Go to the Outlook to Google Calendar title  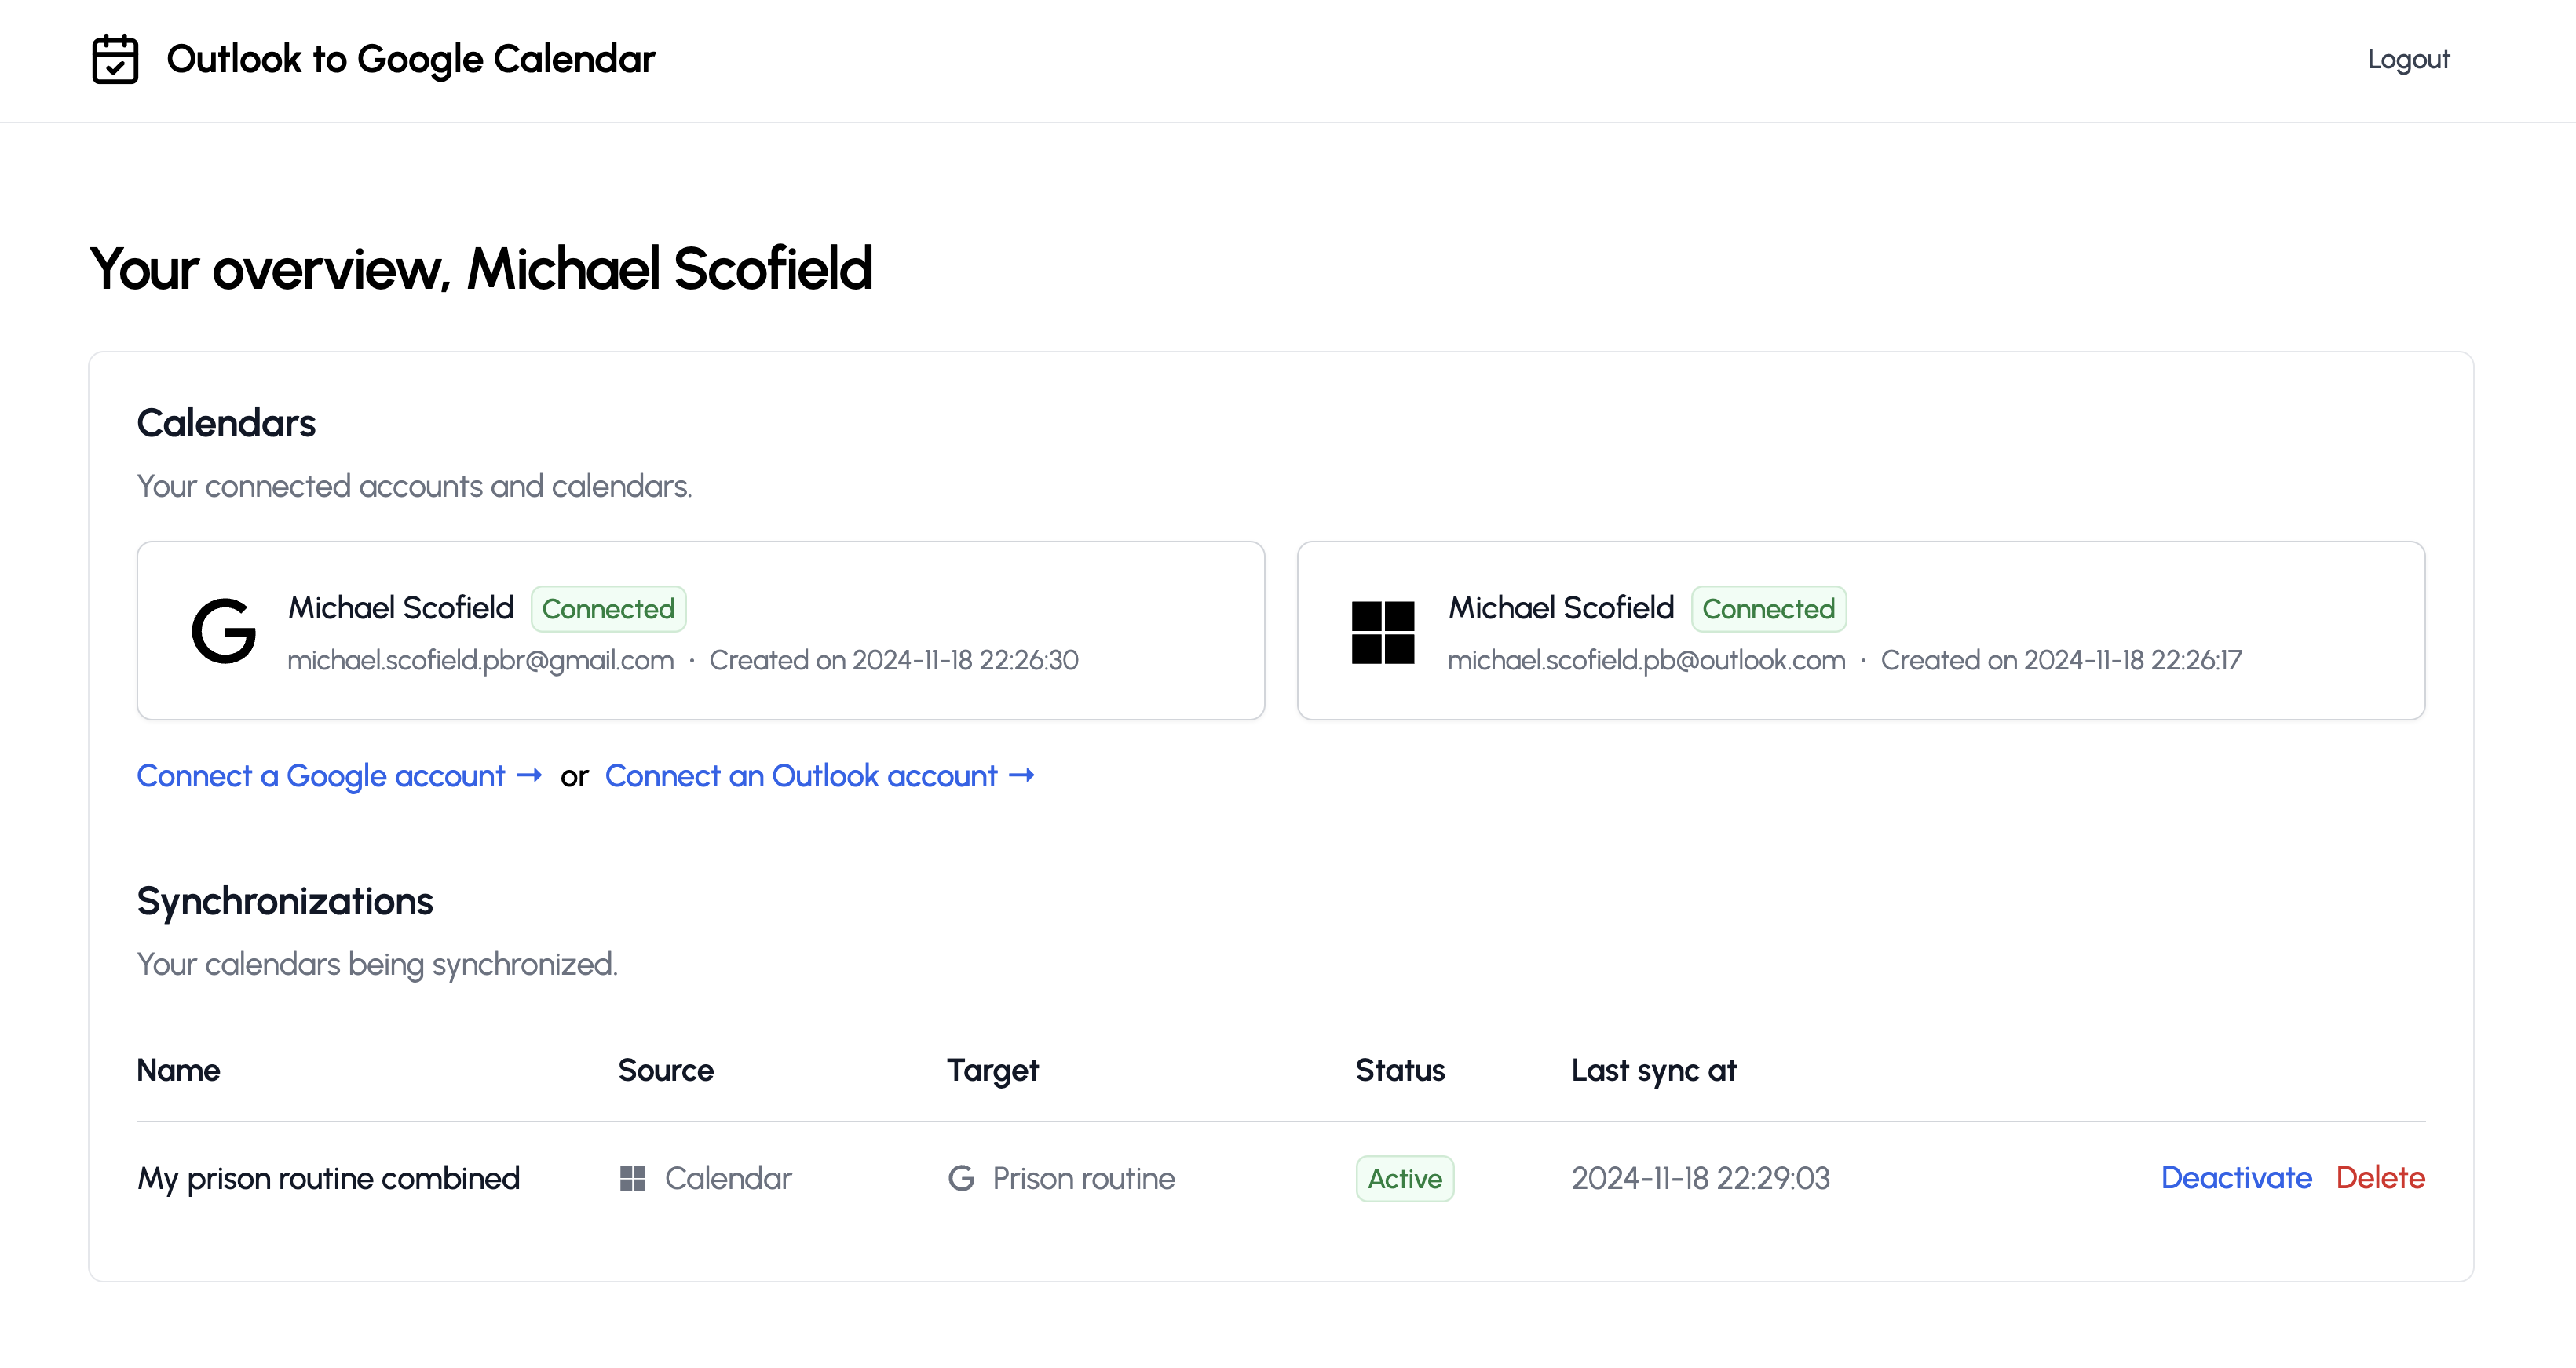[x=411, y=60]
